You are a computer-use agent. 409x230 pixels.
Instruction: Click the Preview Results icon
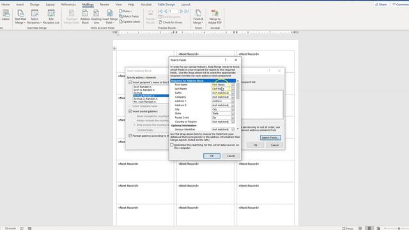151,17
